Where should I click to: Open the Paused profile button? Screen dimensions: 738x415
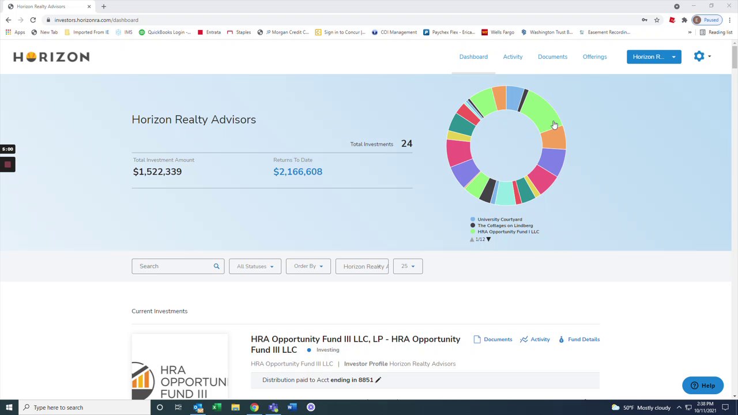point(707,20)
